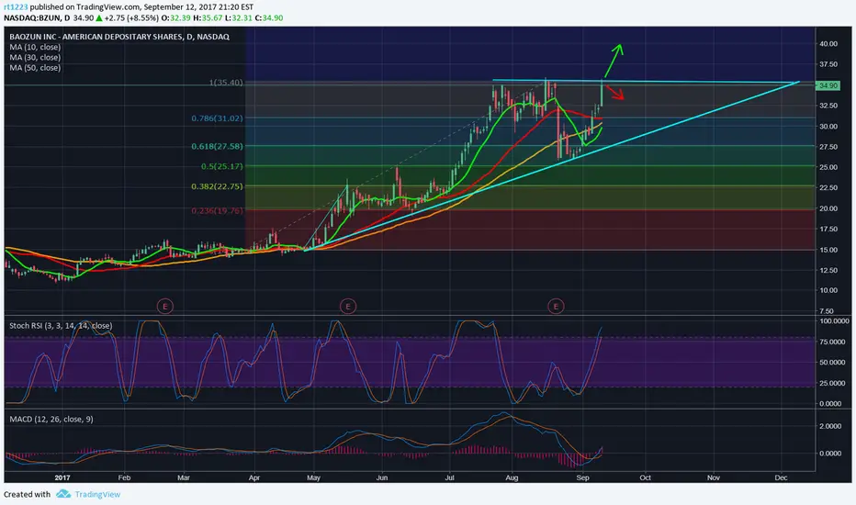Click the 25.0000 Stoch RSI axis label

[834, 383]
